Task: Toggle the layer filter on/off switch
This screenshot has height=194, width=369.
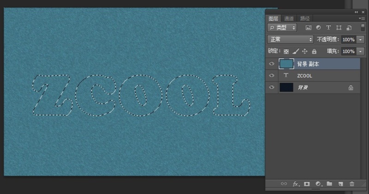Action: (363, 28)
